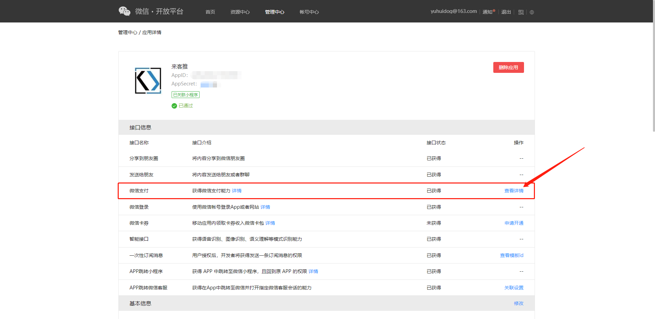Click the APP跳转微信客服 interface name

[x=148, y=288]
